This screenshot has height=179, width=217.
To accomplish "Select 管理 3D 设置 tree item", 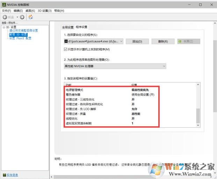I will point(18,34).
